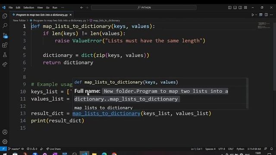
Task: Click the eye icon next to master branch
Action: pos(22,149)
